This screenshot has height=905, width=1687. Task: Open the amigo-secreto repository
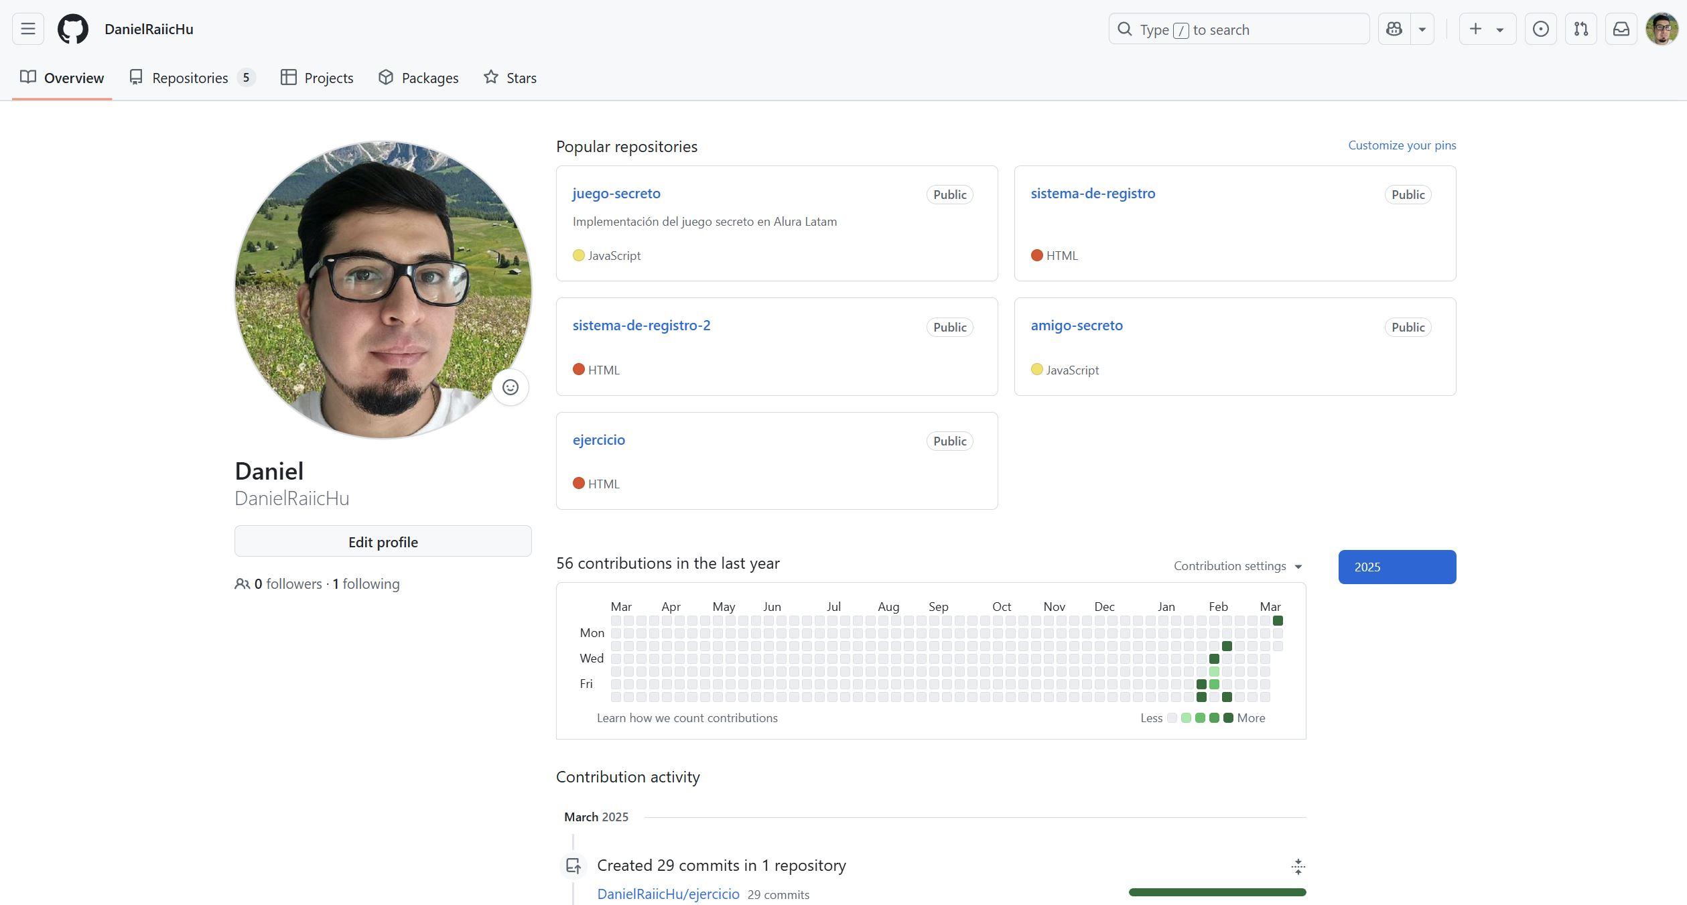pos(1077,325)
